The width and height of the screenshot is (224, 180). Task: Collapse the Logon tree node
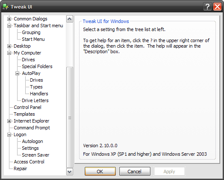coord(9,134)
